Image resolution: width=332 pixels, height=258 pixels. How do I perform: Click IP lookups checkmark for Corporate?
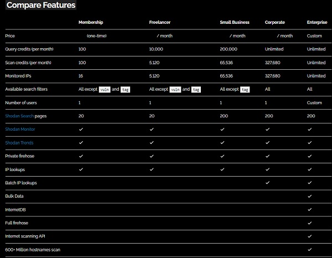[268, 169]
